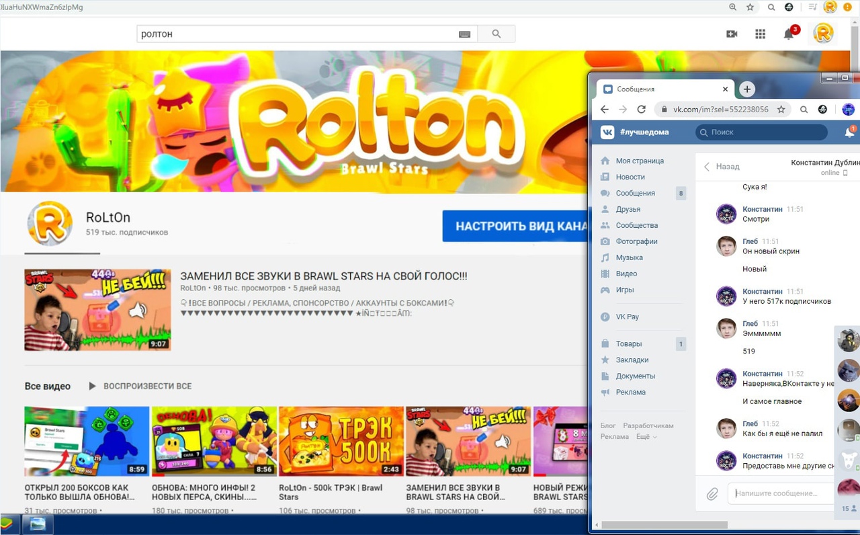This screenshot has height=535, width=860.
Task: Click the VK logo icon
Action: coord(607,132)
